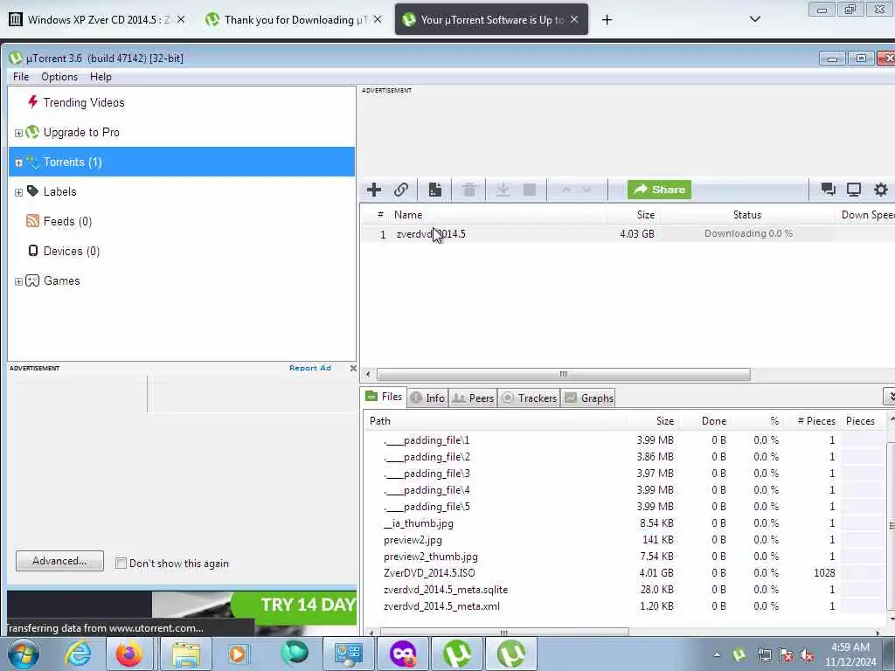This screenshot has height=671, width=895.
Task: Select Torrents (1) in sidebar
Action: pos(182,162)
